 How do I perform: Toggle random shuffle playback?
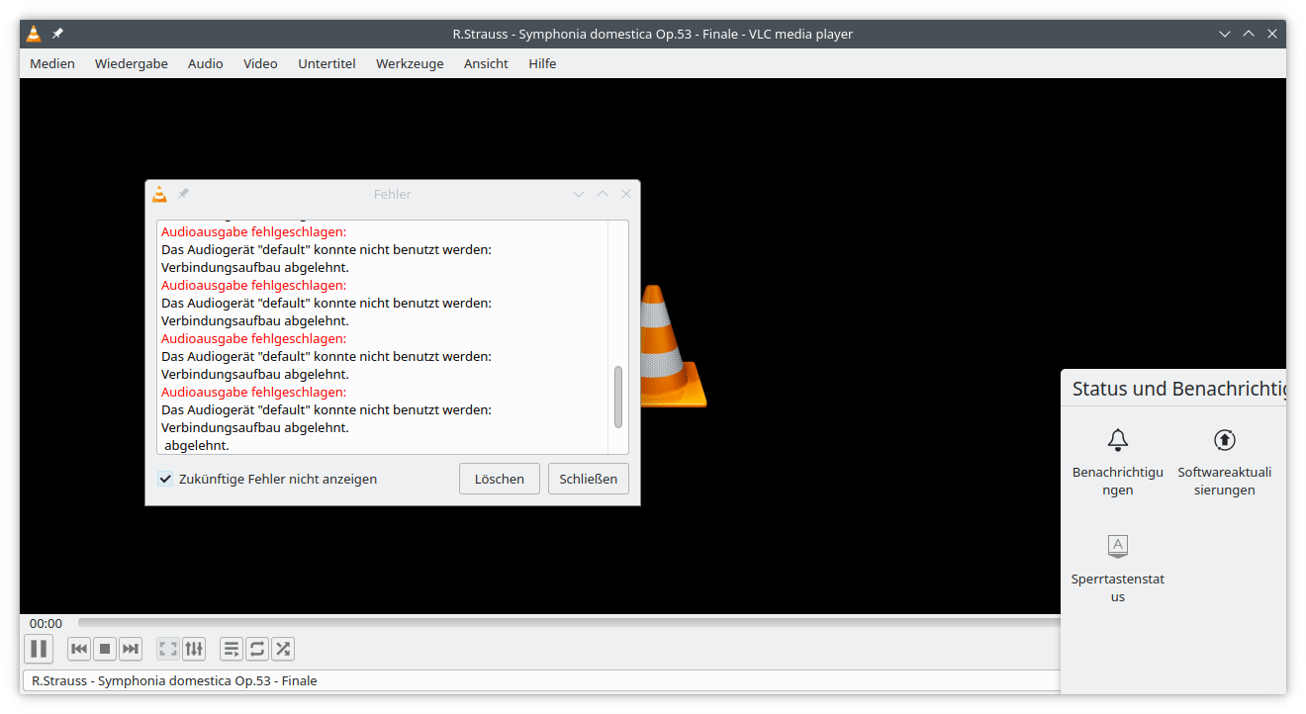click(283, 649)
